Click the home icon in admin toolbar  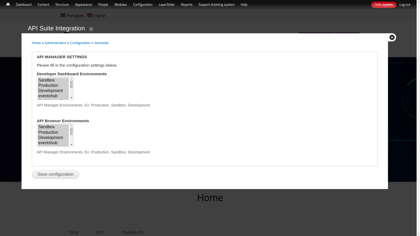(8, 4)
